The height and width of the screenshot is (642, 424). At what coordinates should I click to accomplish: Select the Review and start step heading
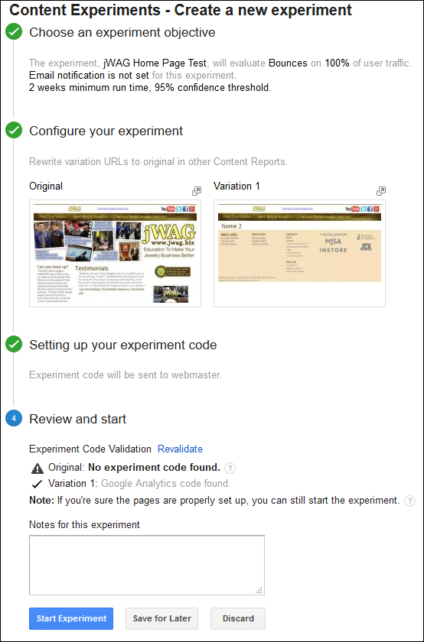point(78,419)
